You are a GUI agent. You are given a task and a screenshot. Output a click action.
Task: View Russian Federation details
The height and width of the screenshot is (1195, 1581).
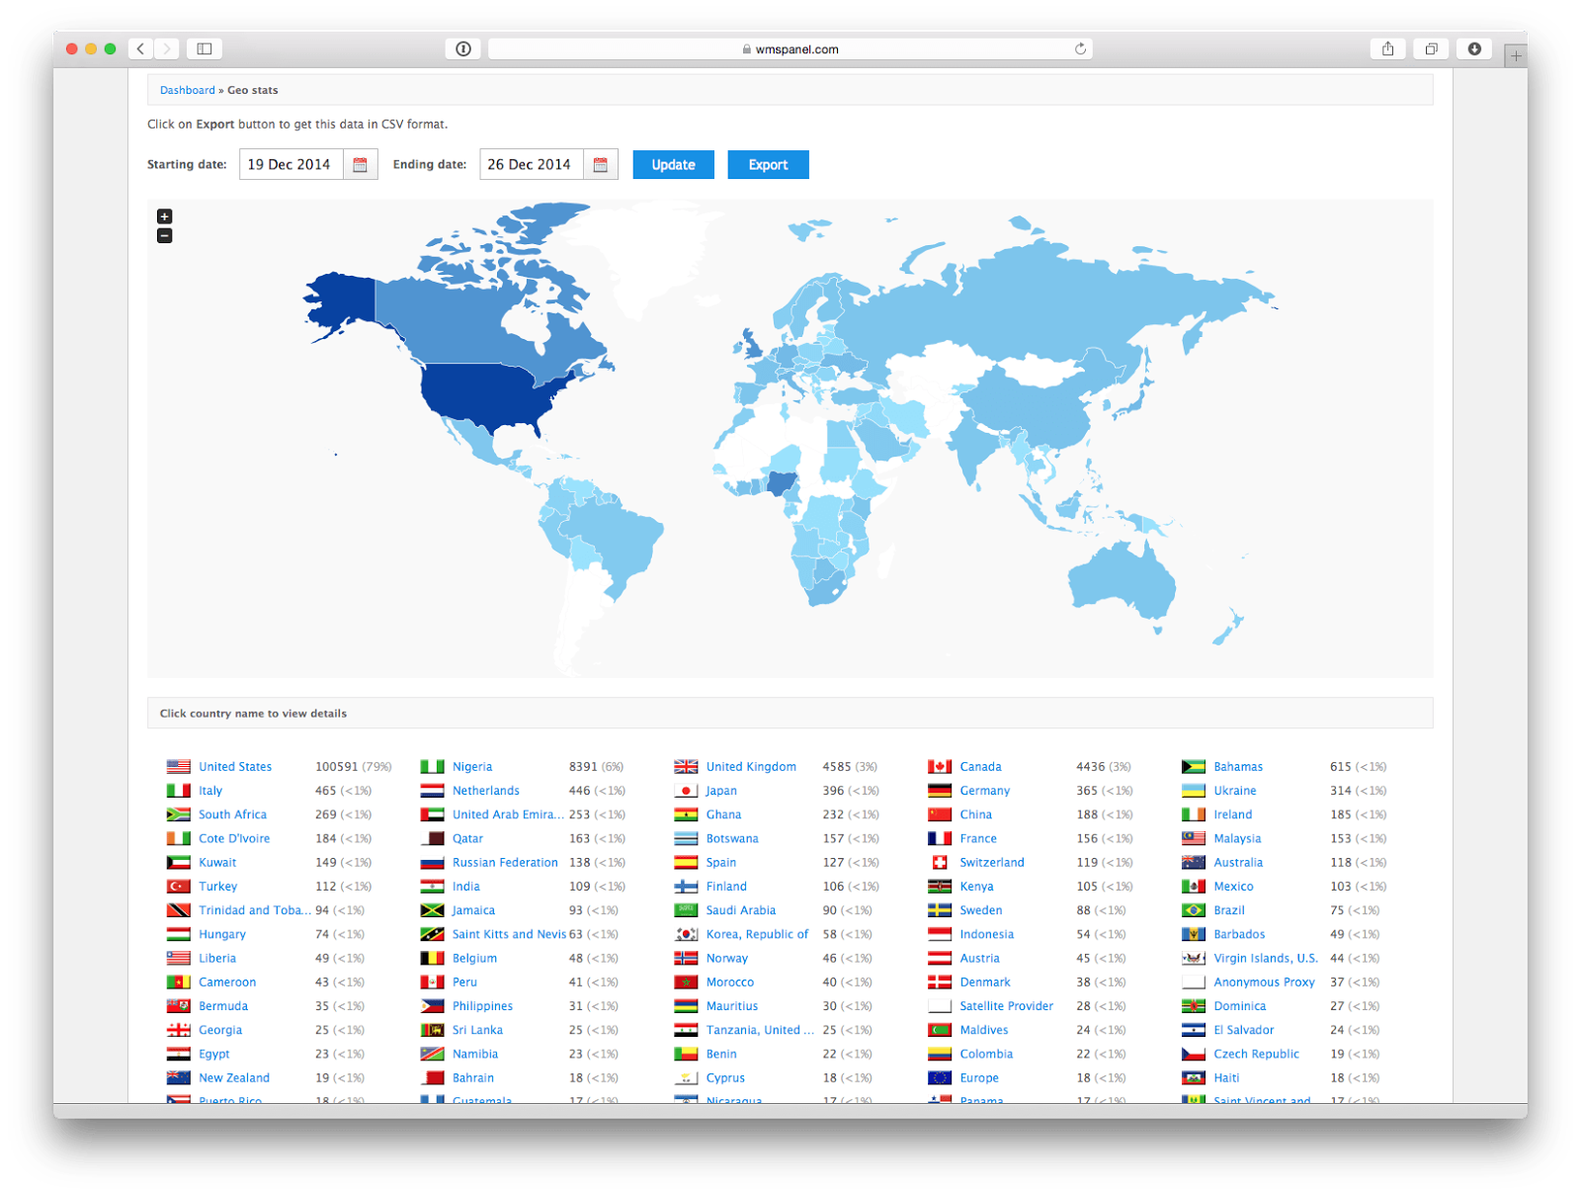pos(505,863)
